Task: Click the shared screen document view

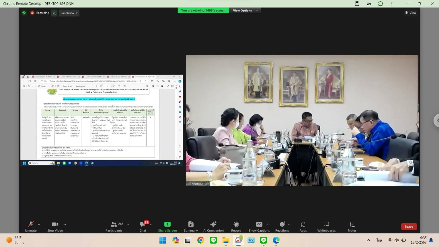Action: pos(101,120)
